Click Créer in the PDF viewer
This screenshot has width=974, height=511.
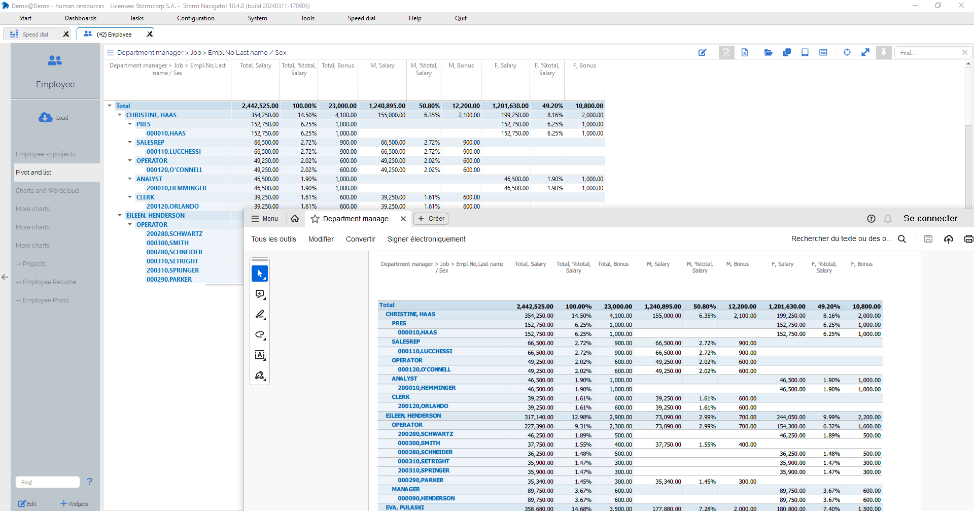[x=431, y=219]
